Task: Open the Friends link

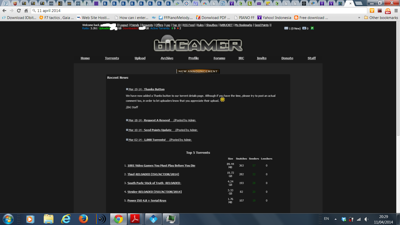Action: [135, 25]
